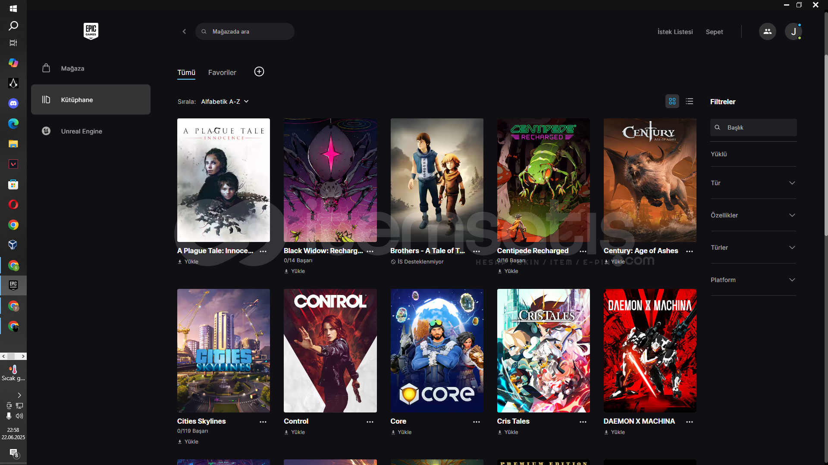This screenshot has height=465, width=828.
Task: Open Mağaza in the sidebar
Action: (x=91, y=68)
